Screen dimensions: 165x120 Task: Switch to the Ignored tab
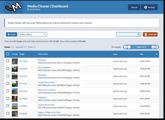[19, 47]
